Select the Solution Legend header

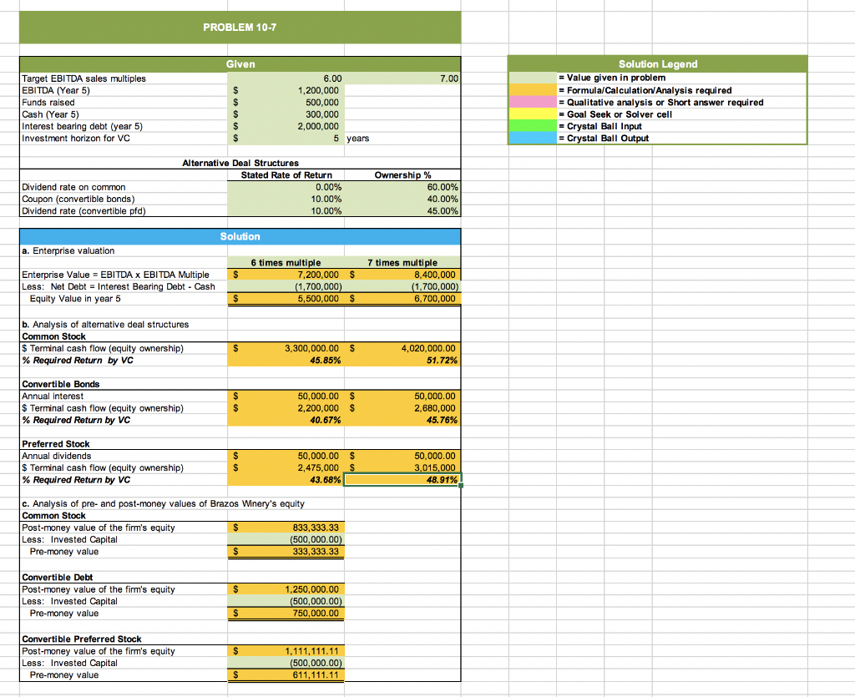click(x=657, y=64)
